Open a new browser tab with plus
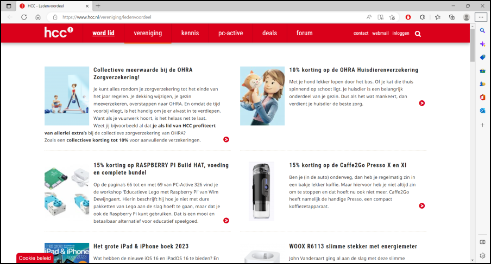Image resolution: width=491 pixels, height=264 pixels. point(98,6)
